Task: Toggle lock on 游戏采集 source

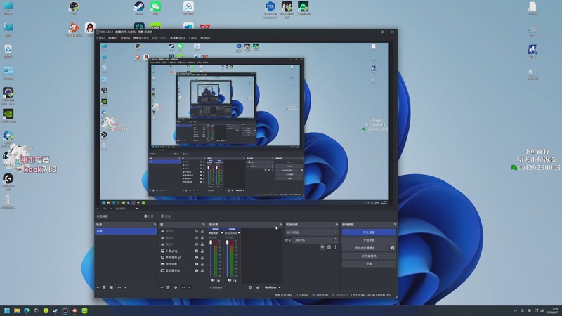Action: [x=202, y=264]
